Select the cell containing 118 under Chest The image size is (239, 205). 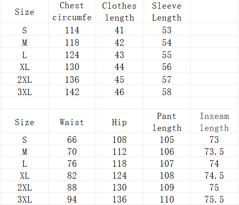(72, 42)
